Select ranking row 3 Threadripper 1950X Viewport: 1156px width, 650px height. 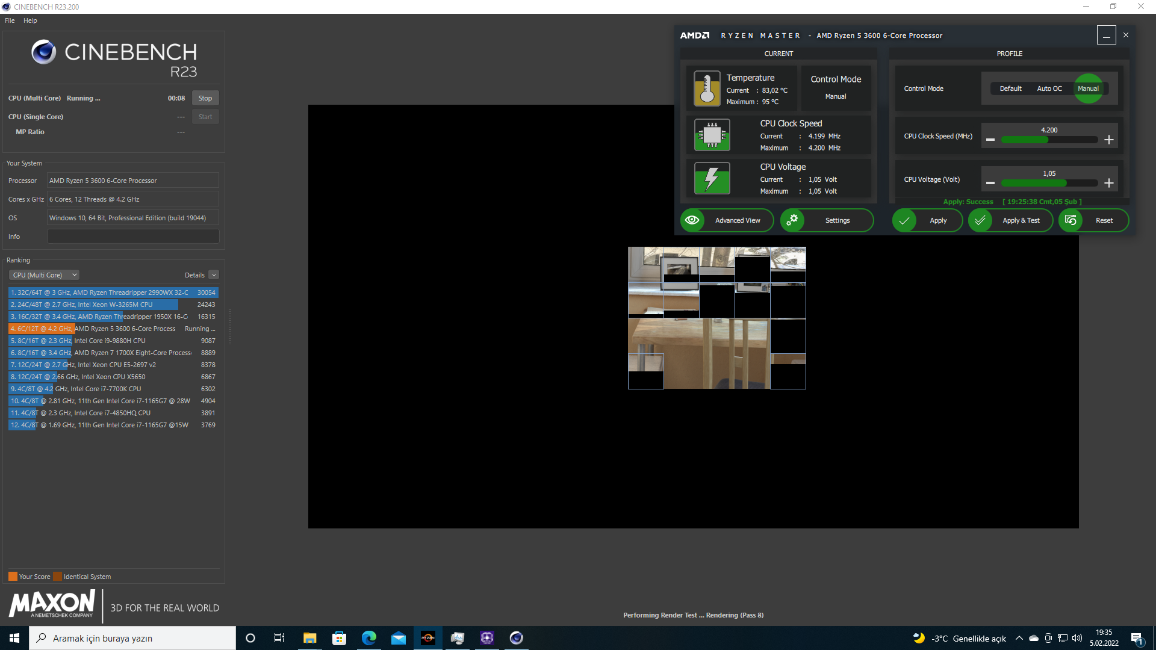(113, 317)
